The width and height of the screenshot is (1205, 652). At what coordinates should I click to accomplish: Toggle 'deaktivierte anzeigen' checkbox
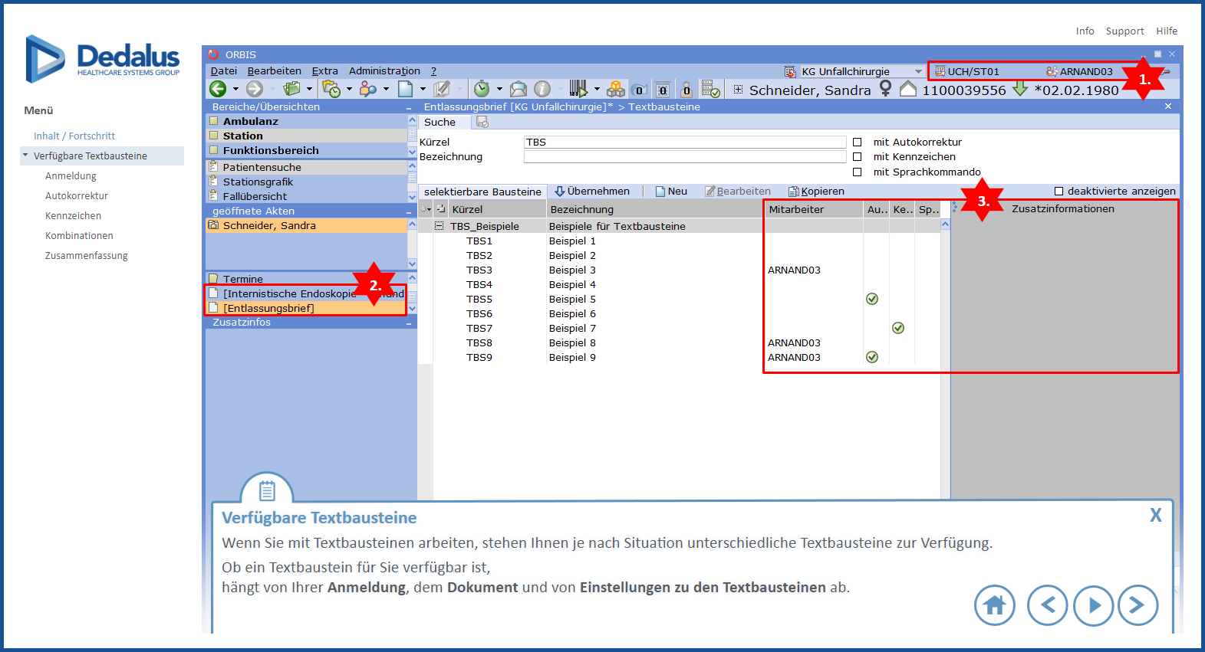coord(1058,192)
